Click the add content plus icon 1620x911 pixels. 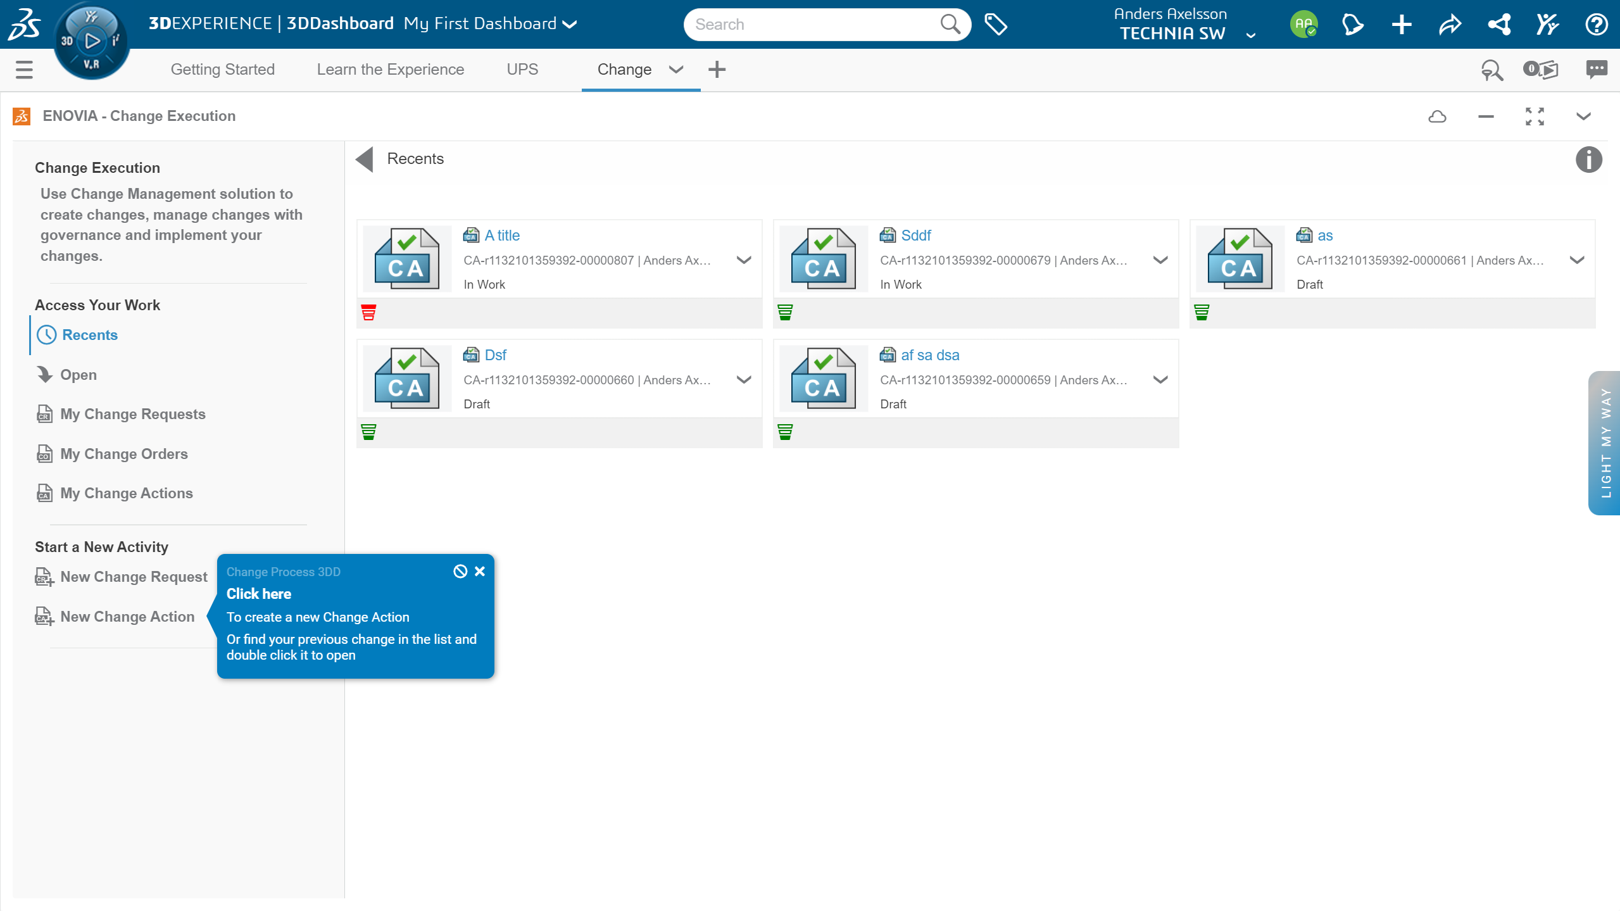[x=1400, y=24]
